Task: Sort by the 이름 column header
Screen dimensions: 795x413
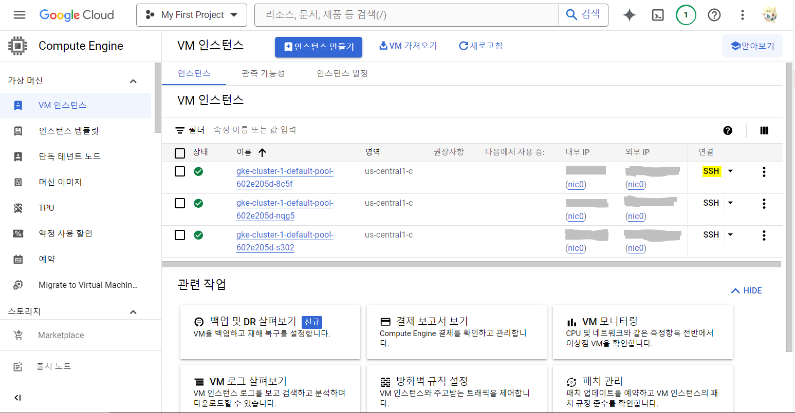Action: pyautogui.click(x=251, y=152)
